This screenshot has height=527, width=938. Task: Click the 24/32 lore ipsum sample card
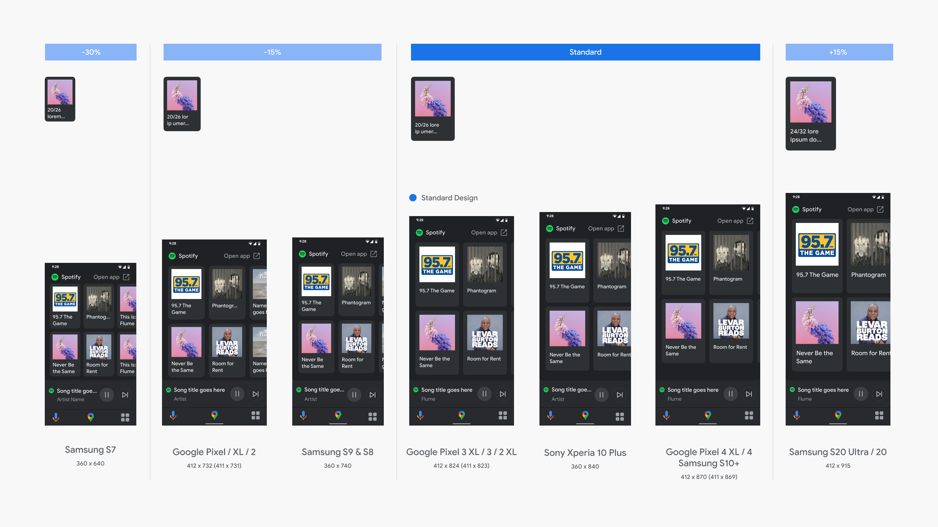tap(811, 113)
